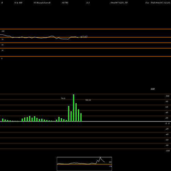Click the 50 label on the RSI axis

(2, 45)
